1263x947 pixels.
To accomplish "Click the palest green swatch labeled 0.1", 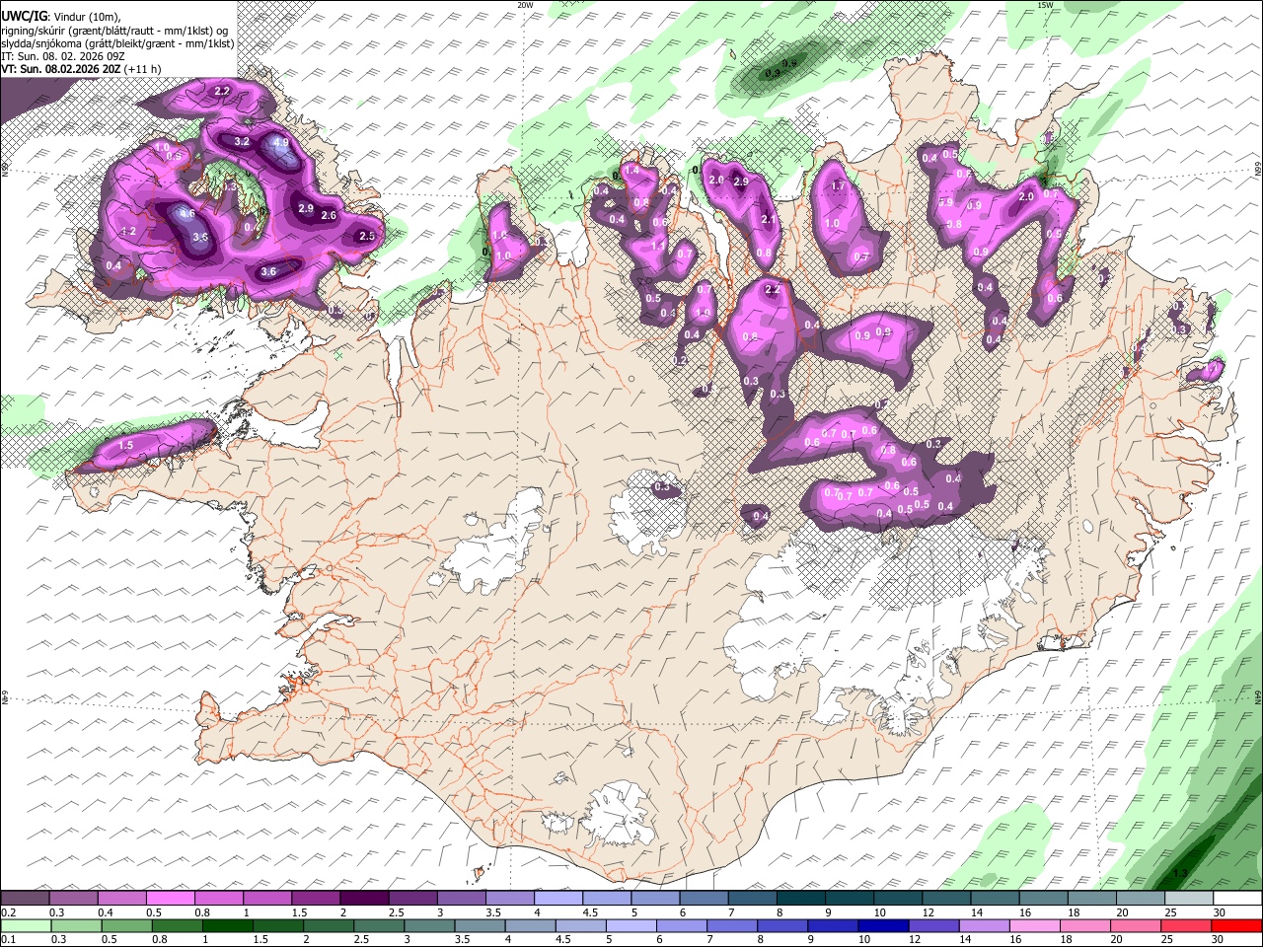I will click(26, 926).
